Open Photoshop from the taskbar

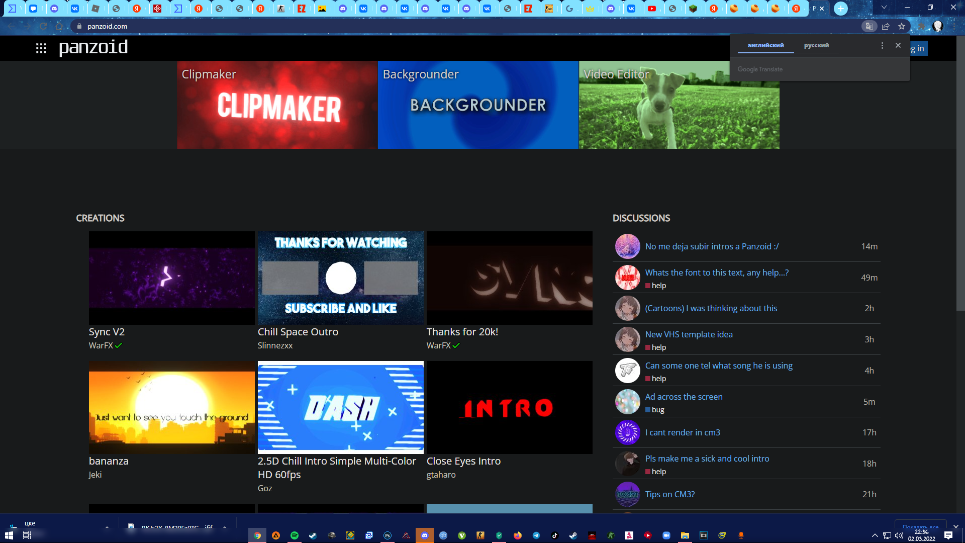[388, 535]
